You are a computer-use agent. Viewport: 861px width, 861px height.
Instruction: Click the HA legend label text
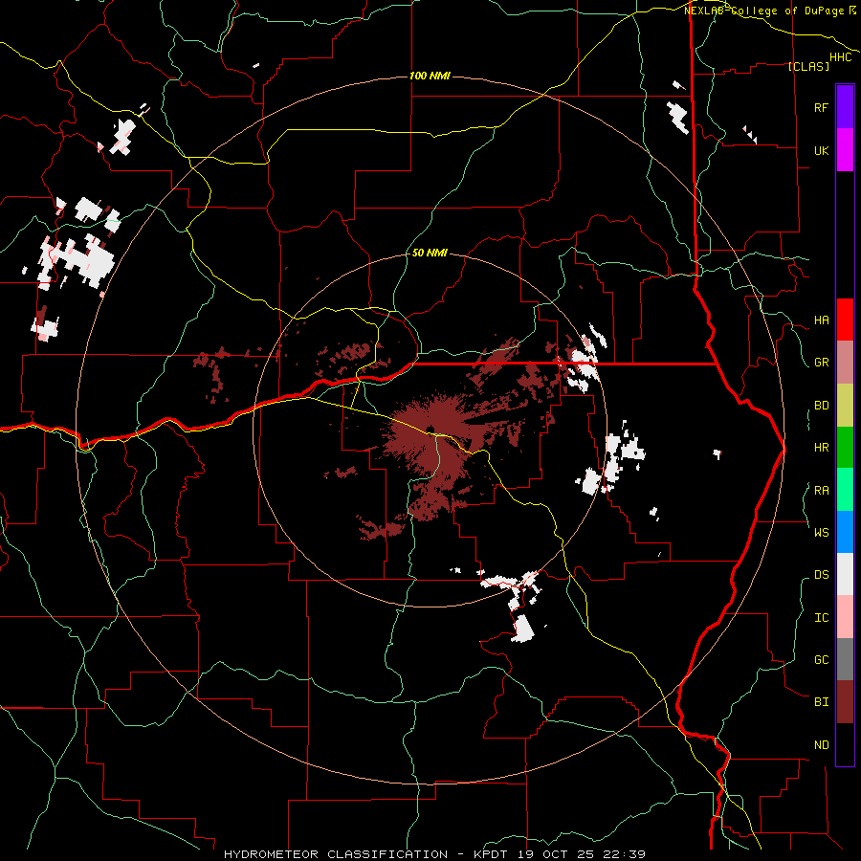[x=821, y=320]
